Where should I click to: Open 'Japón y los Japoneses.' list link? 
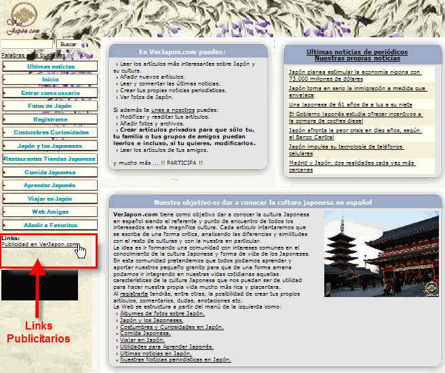[151, 320]
